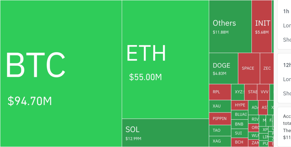291x147 pixels.
Task: Select the BNB tile
Action: click(x=240, y=124)
